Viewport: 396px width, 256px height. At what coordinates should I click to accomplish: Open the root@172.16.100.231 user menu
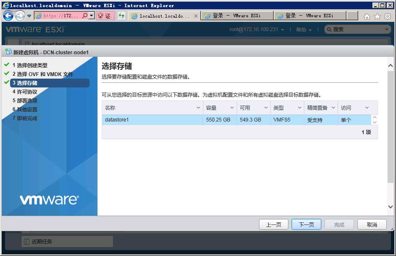pos(256,29)
